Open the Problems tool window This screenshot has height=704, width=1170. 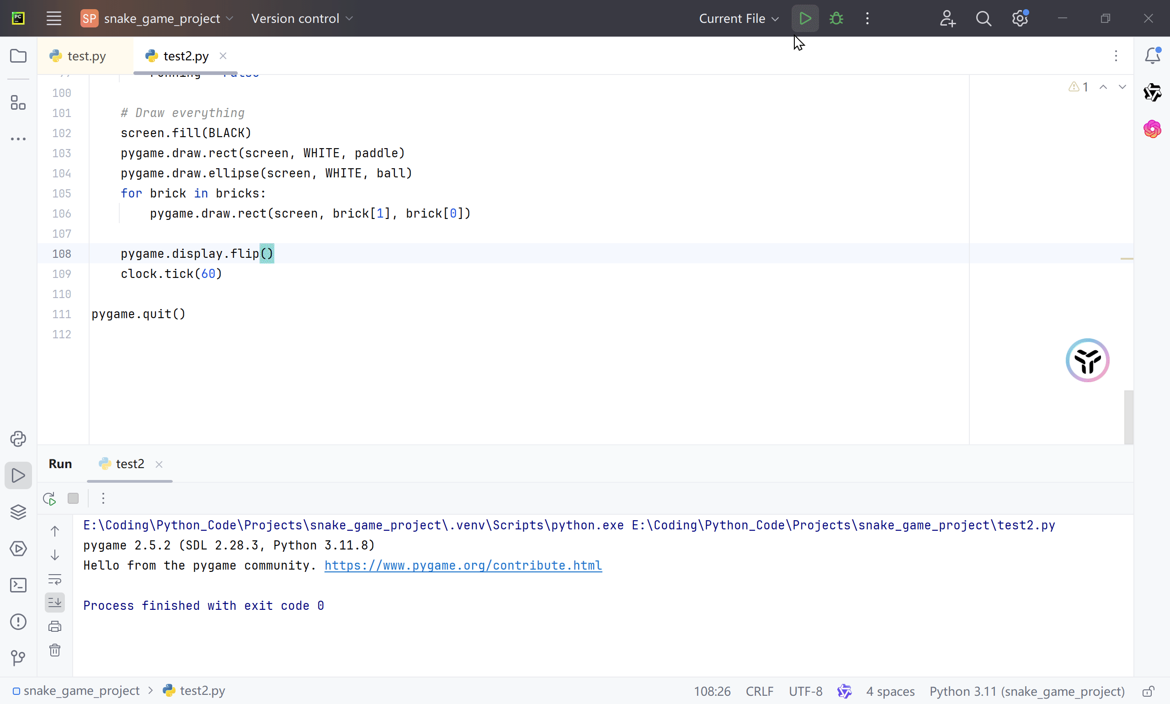tap(18, 622)
